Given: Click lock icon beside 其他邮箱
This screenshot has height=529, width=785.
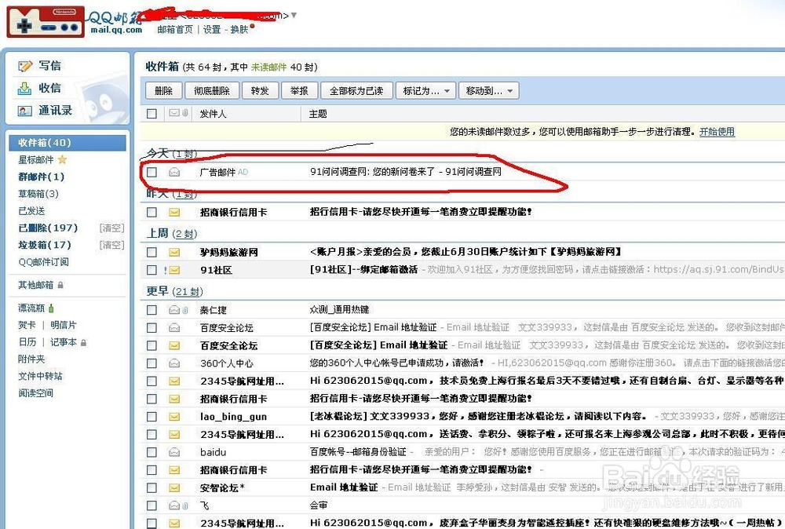Looking at the screenshot, I should click(x=60, y=285).
